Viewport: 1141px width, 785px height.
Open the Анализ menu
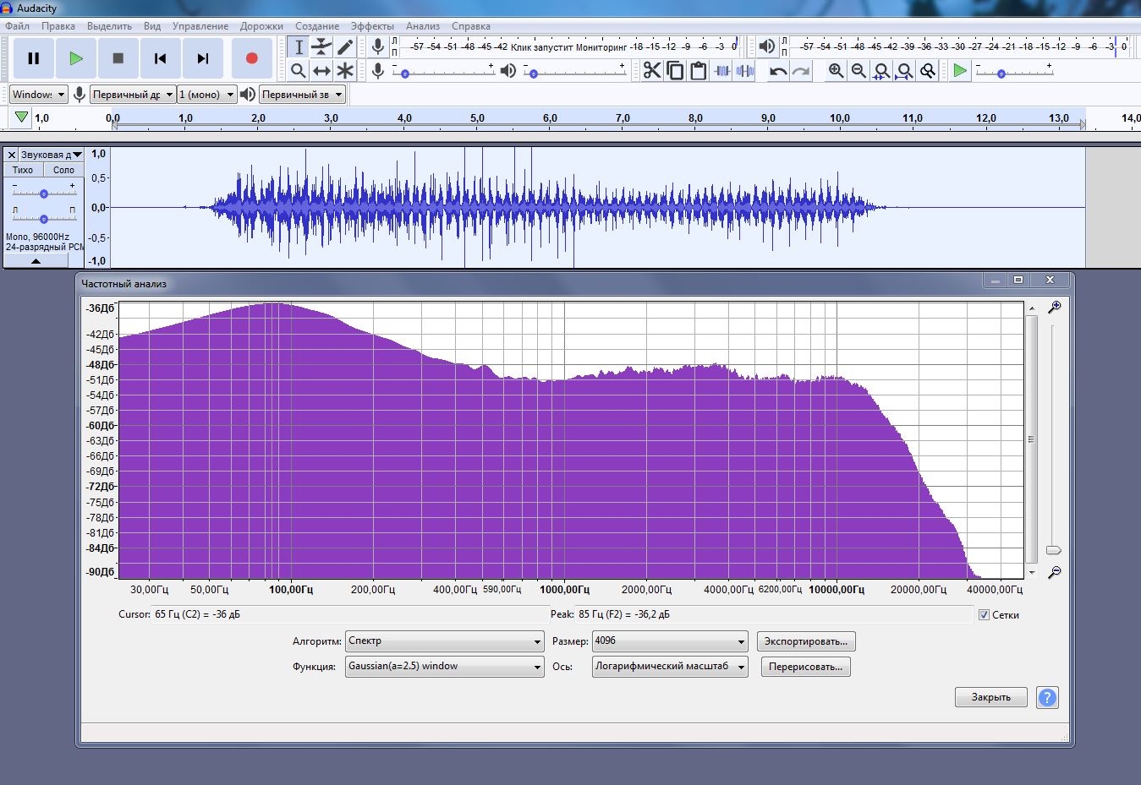coord(422,26)
